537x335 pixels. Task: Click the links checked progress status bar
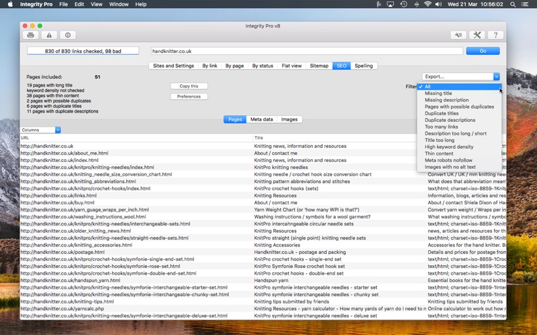[83, 51]
